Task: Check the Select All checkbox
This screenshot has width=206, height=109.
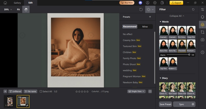Action: (x=41, y=91)
